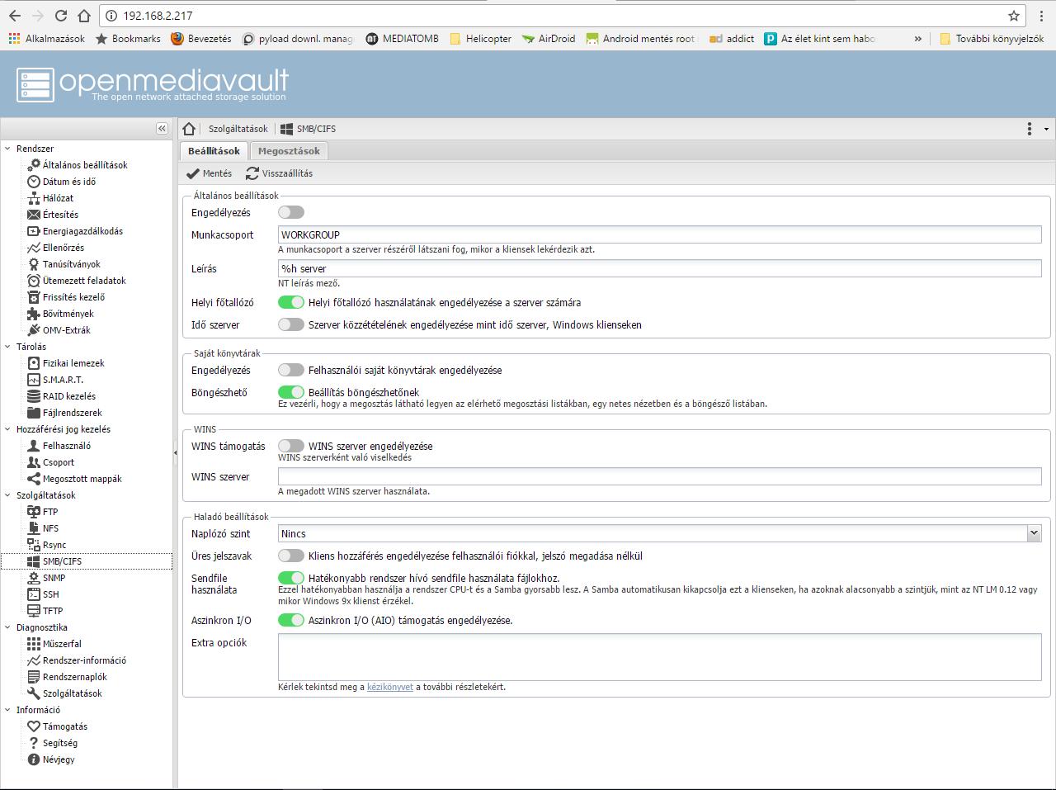Select Fizikai lemezek disk icon

[x=34, y=363]
